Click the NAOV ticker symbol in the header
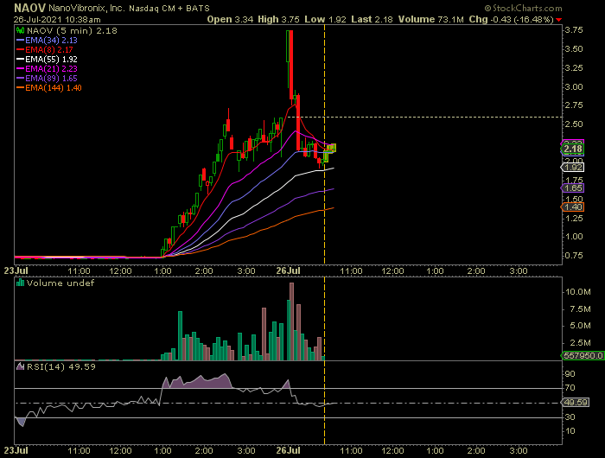Screen dimensions: 605x458 point(29,8)
